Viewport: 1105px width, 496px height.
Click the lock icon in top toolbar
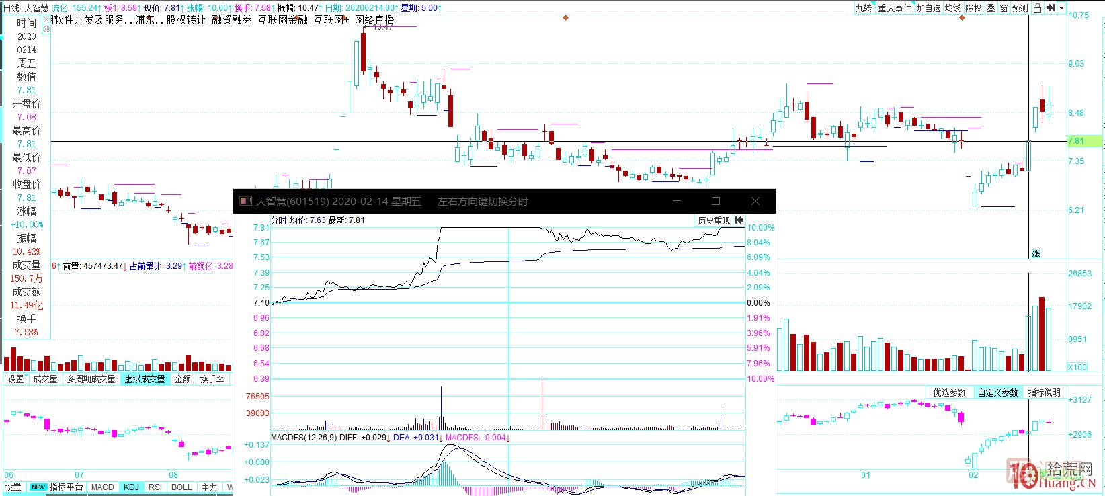[x=1037, y=8]
